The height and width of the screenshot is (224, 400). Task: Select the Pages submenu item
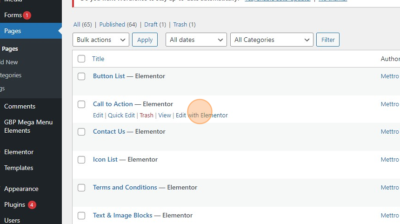(10, 49)
